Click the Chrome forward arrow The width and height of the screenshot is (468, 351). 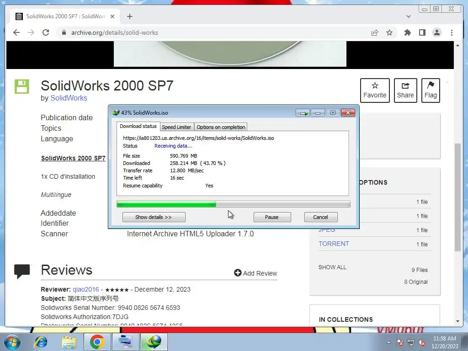(x=31, y=32)
